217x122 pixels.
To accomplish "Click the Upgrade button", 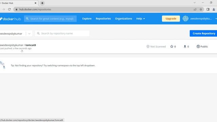I will [x=171, y=19].
